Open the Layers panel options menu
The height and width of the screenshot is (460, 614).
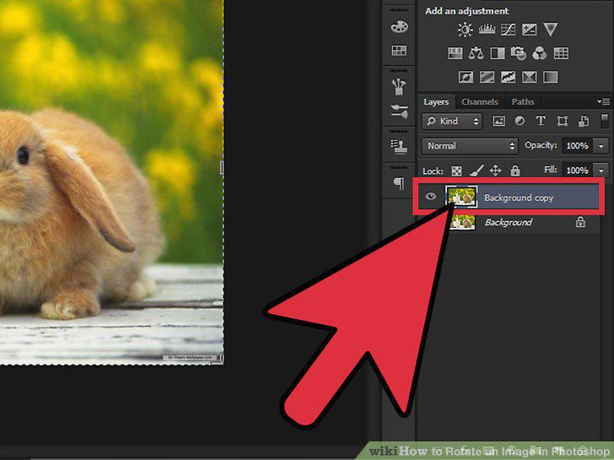point(603,102)
